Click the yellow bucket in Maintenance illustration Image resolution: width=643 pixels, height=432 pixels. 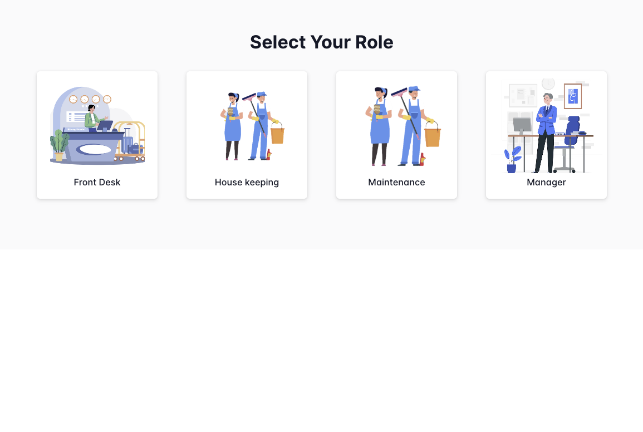pos(431,136)
